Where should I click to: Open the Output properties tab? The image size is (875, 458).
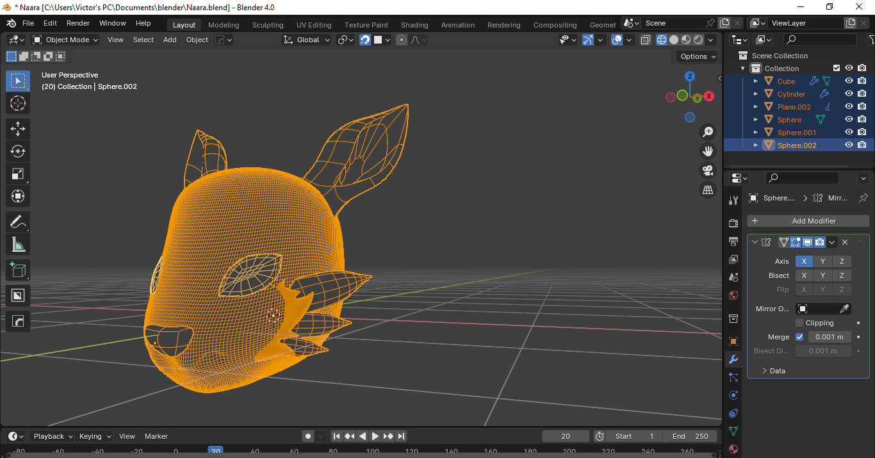733,241
